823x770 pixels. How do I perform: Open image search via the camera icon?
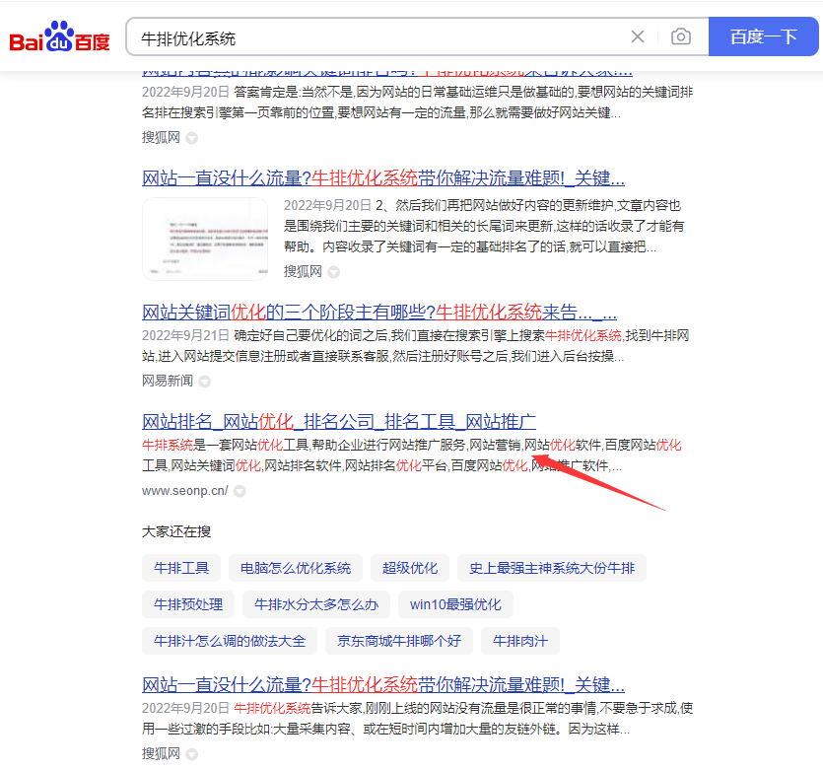pyautogui.click(x=680, y=35)
